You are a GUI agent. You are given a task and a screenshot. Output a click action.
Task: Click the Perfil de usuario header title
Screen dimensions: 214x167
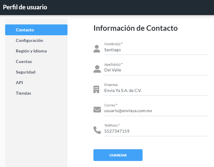25,7
